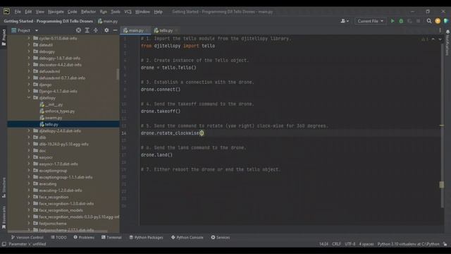Expand all in Project panel
The height and width of the screenshot is (254, 451).
[87, 30]
